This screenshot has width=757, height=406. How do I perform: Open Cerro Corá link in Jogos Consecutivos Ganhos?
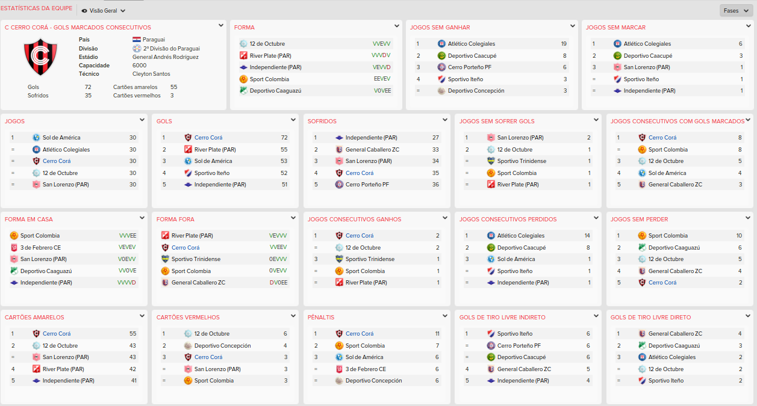[x=360, y=236]
